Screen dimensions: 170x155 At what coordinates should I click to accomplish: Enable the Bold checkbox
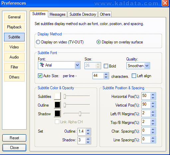pyautogui.click(x=106, y=66)
